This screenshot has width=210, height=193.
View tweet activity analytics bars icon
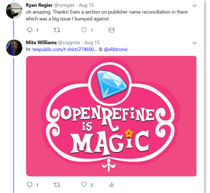[111, 185]
